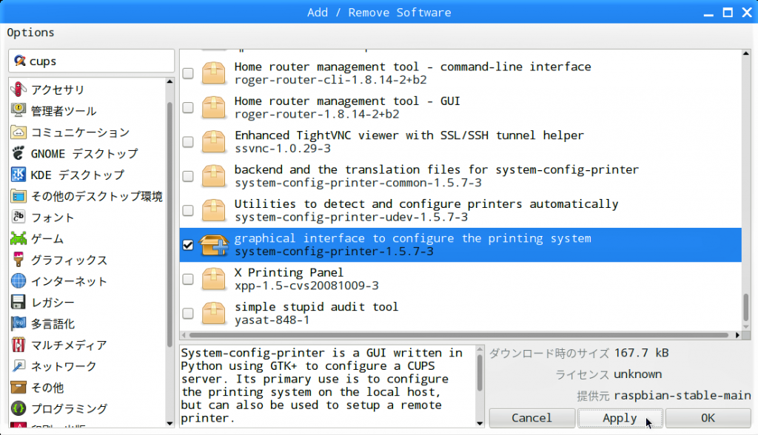The height and width of the screenshot is (435, 758).
Task: Mark the system-config-printer-udev checkbox
Action: [x=188, y=211]
